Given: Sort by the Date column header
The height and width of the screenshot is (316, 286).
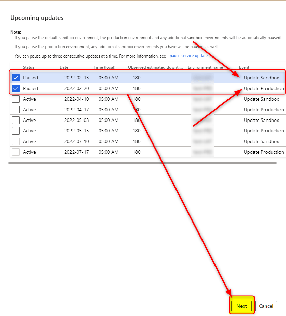Looking at the screenshot, I should pyautogui.click(x=64, y=67).
